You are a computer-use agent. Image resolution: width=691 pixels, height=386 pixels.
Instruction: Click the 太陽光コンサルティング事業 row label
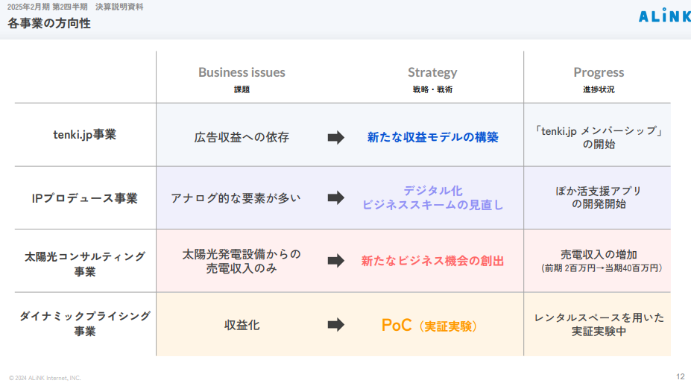(84, 264)
